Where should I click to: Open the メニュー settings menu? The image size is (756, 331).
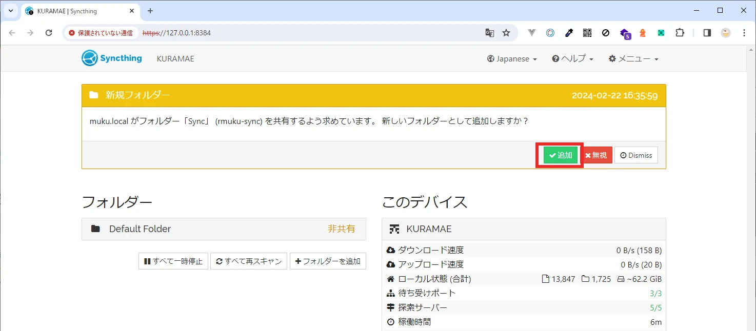pyautogui.click(x=633, y=59)
